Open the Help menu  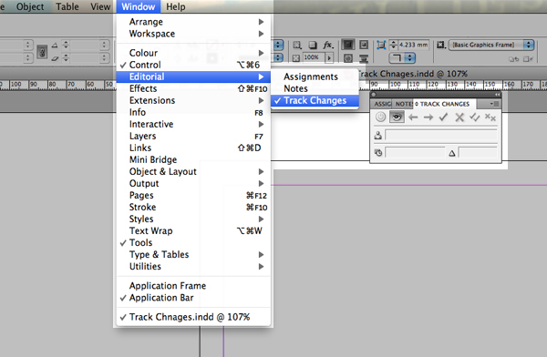175,6
